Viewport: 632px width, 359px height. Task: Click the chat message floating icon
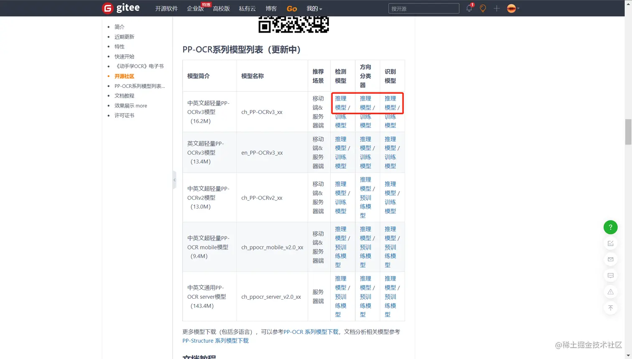[610, 276]
